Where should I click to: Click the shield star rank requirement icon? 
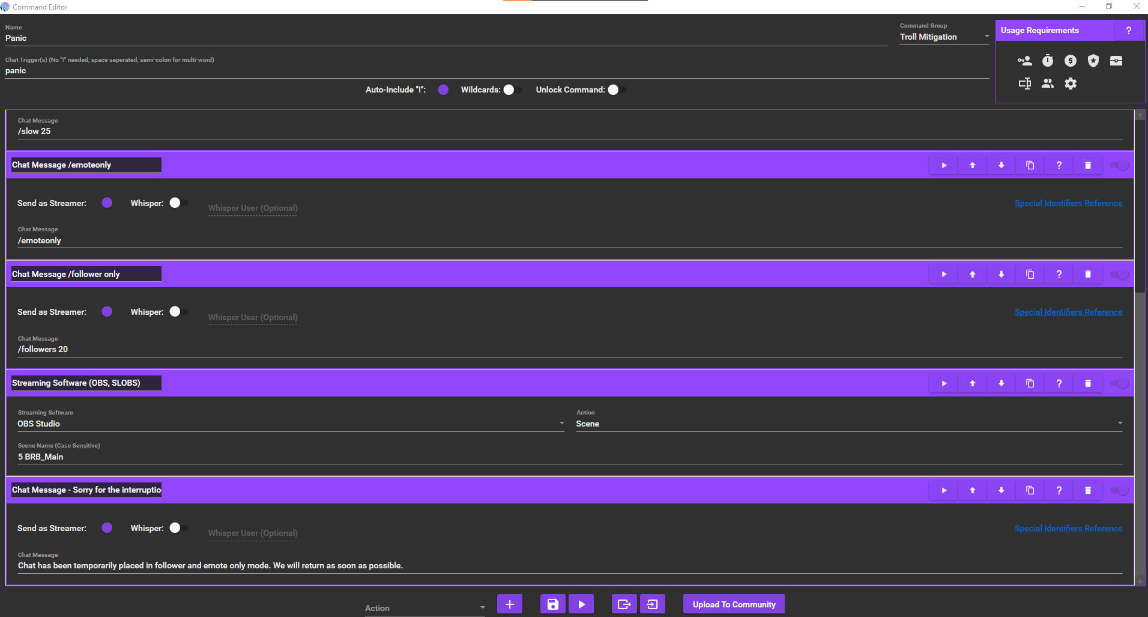1093,61
